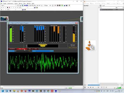Adjust the wide blue slider in plugin window
124x93 pixels.
tap(43, 51)
